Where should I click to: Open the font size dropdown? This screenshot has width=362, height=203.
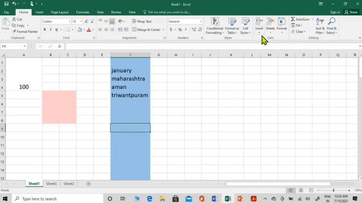(81, 21)
